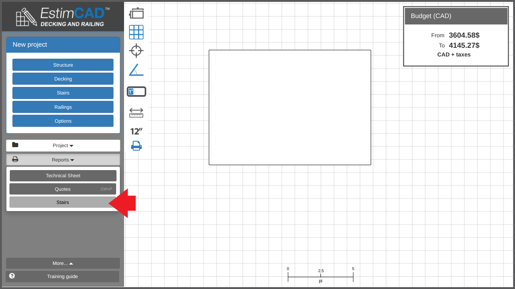
Task: Select the Stairs report menu item
Action: (x=63, y=202)
